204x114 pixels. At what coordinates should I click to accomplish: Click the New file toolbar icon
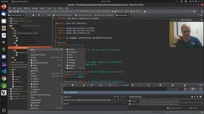tap(10, 11)
